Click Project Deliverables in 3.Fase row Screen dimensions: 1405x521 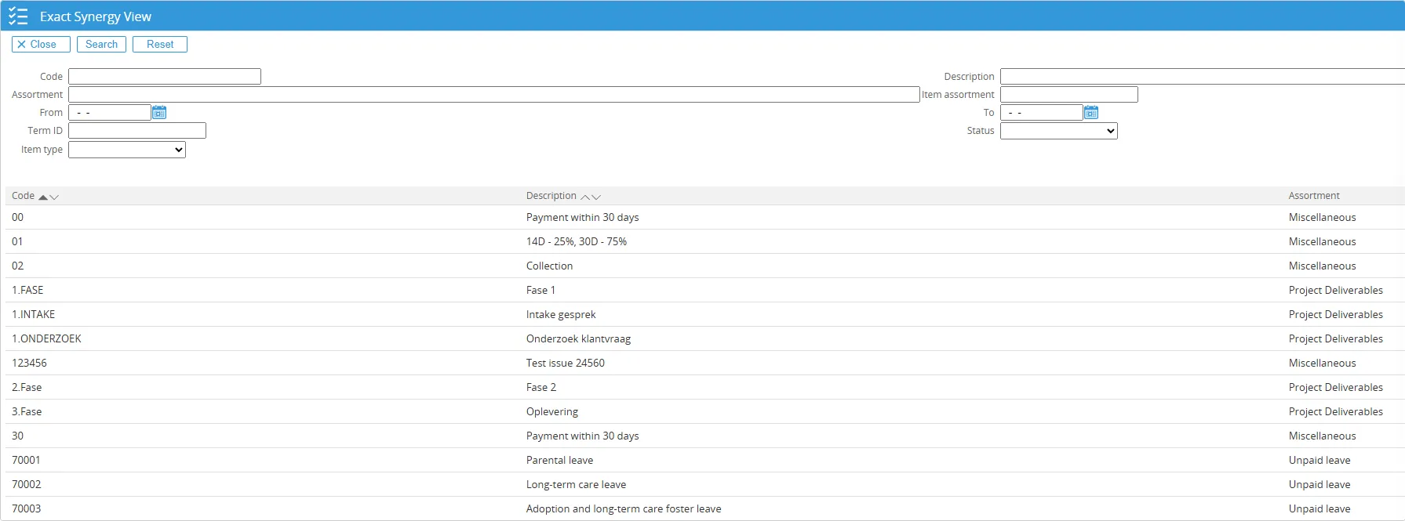1336,412
